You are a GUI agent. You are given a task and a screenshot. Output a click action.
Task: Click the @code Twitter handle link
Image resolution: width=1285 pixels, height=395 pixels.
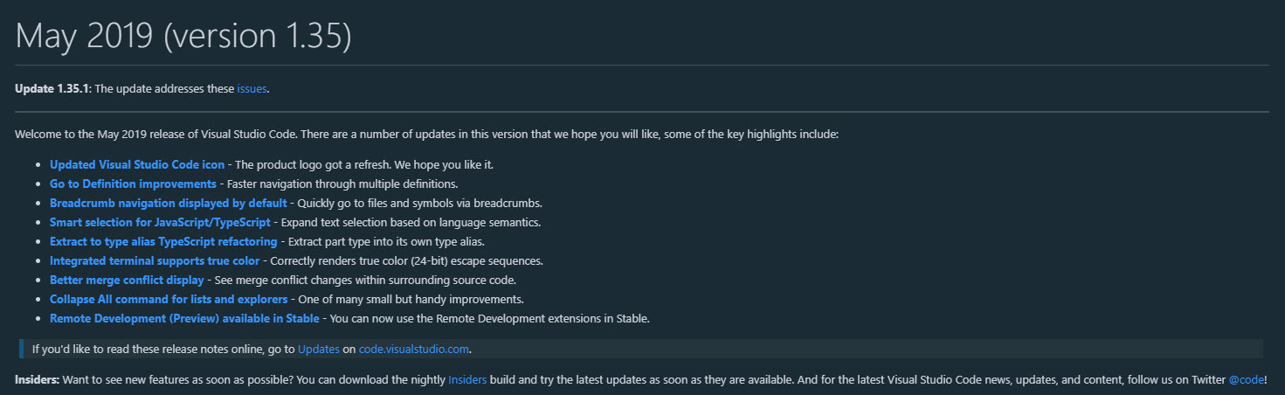click(1245, 380)
